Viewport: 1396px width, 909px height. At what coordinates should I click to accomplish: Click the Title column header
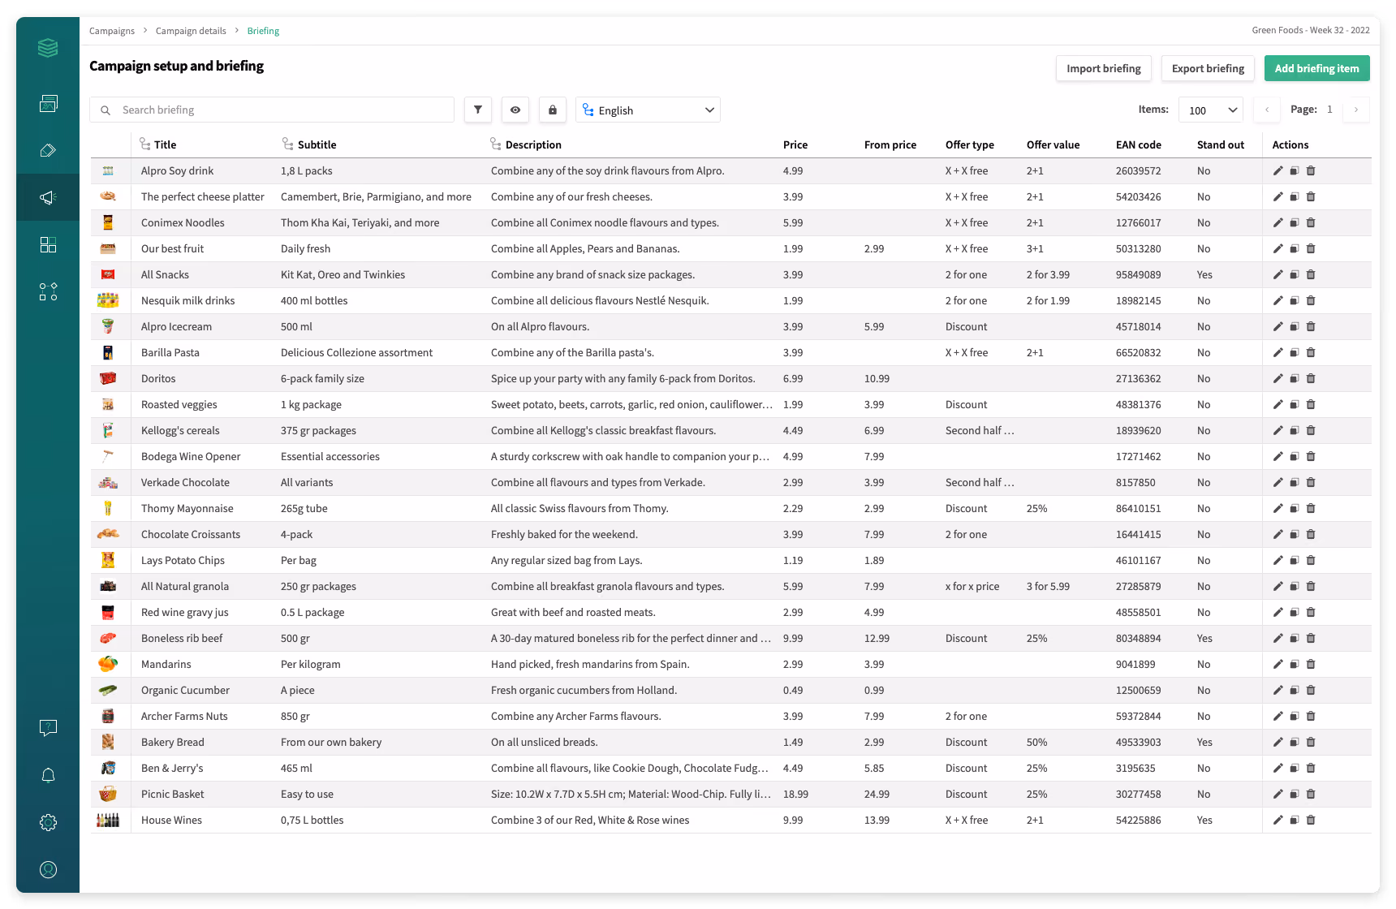coord(165,144)
